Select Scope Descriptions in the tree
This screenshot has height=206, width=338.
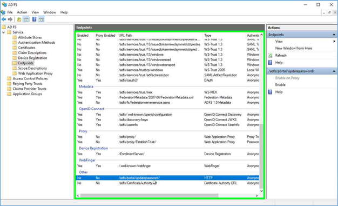[x=32, y=68]
